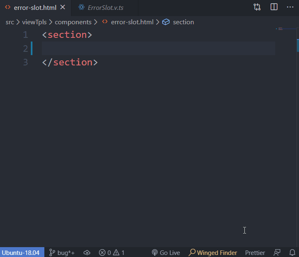Open the bug*+ git branch selector
This screenshot has width=299, height=257.
[x=62, y=252]
